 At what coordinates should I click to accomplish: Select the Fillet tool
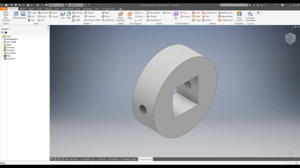(68, 15)
